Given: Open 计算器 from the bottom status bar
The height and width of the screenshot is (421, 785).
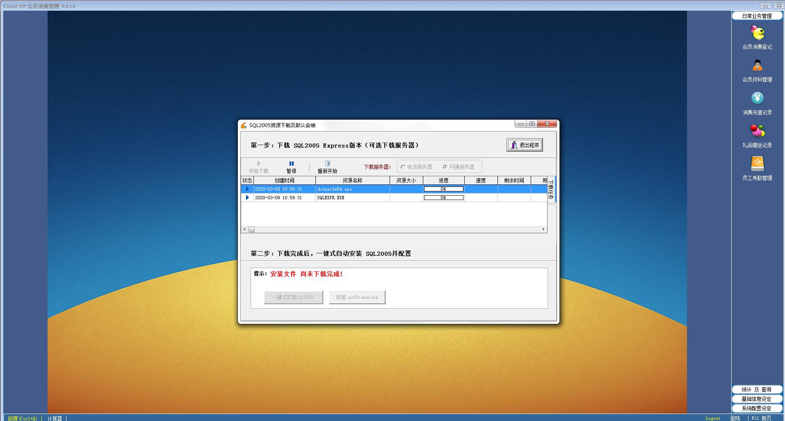Looking at the screenshot, I should tap(55, 418).
